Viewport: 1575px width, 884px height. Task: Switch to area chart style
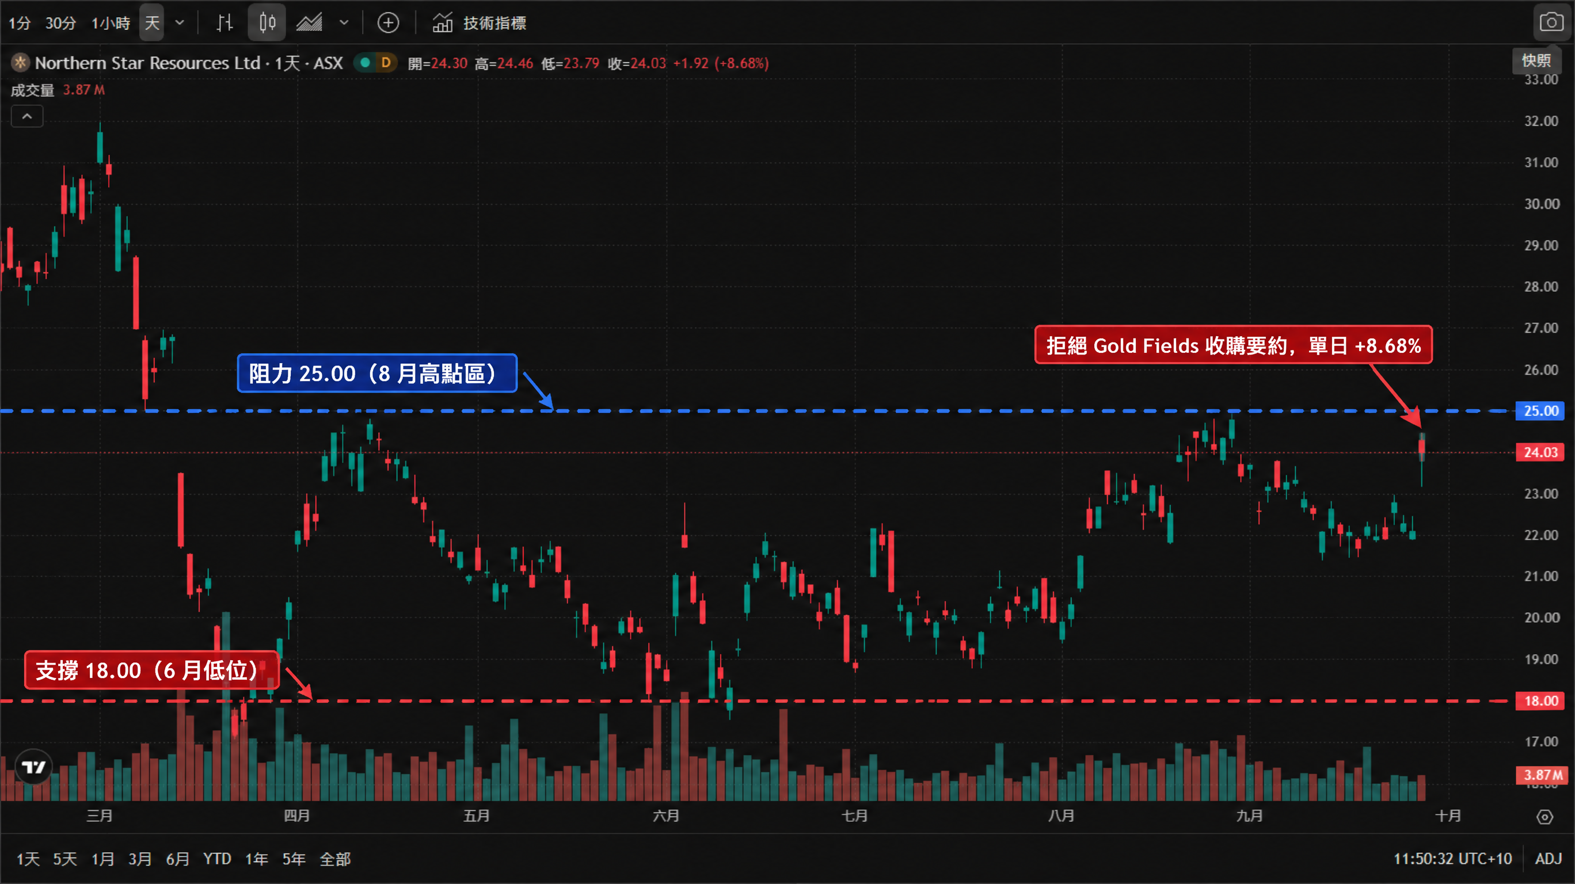pos(309,23)
